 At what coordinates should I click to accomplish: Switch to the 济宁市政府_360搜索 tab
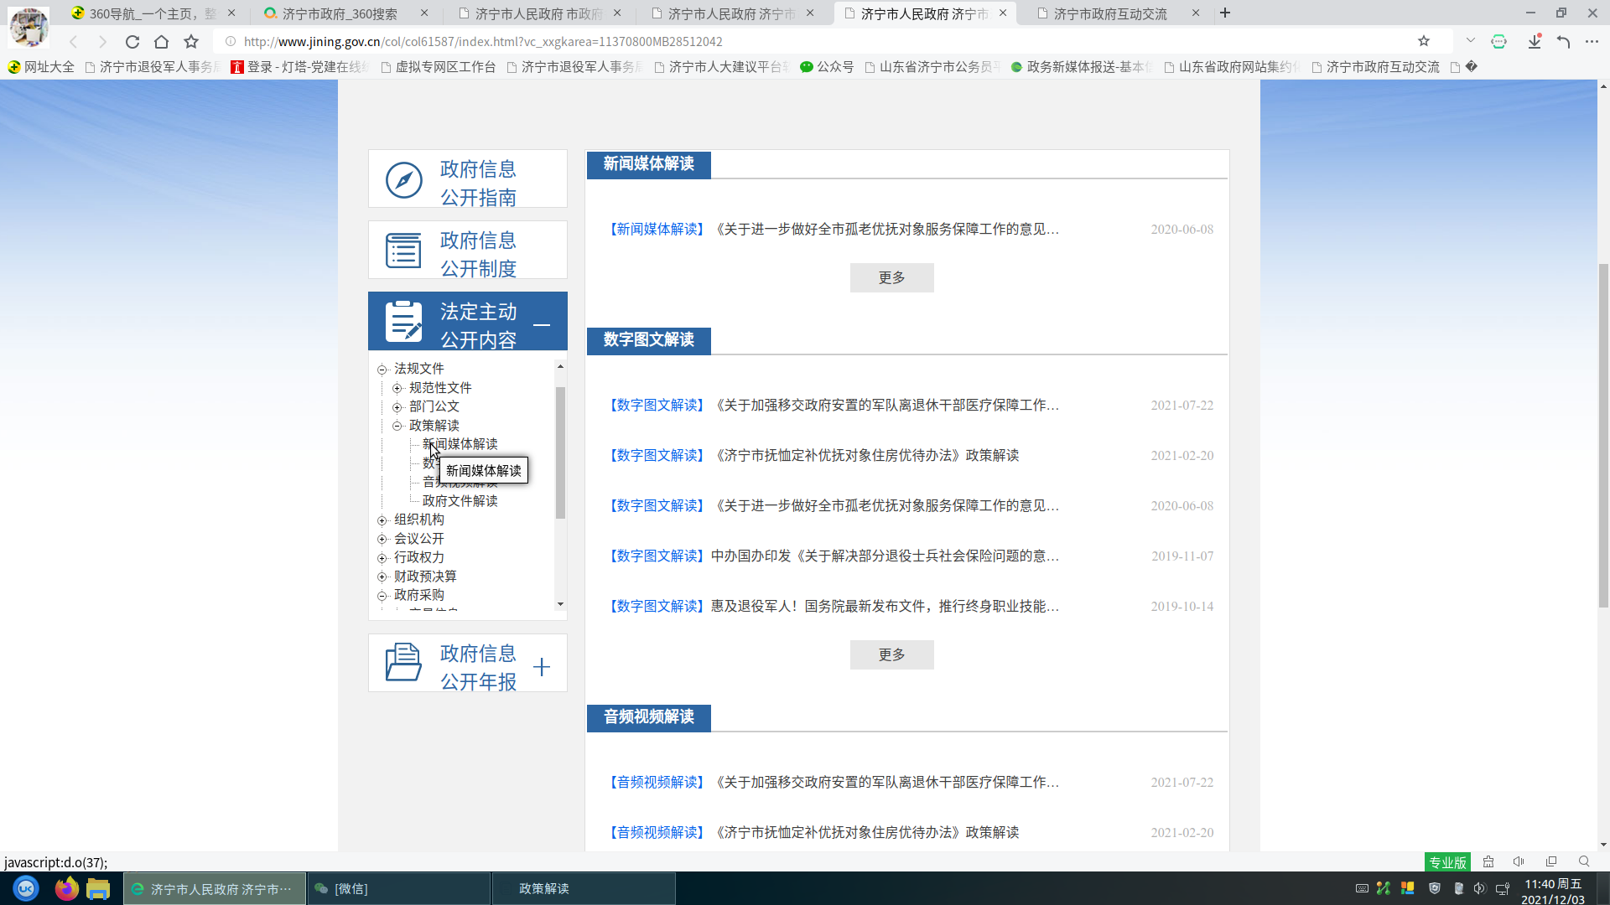[x=339, y=13]
